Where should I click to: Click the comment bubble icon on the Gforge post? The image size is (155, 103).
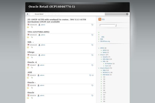pos(92,55)
